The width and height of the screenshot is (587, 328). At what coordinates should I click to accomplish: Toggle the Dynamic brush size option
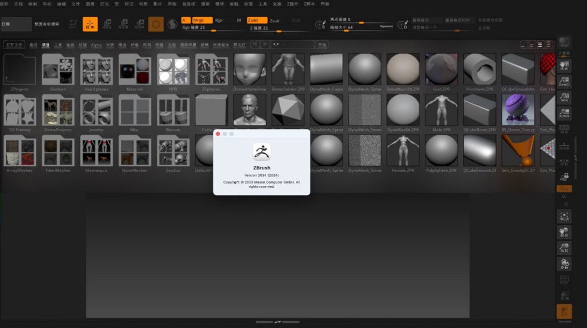386,26
